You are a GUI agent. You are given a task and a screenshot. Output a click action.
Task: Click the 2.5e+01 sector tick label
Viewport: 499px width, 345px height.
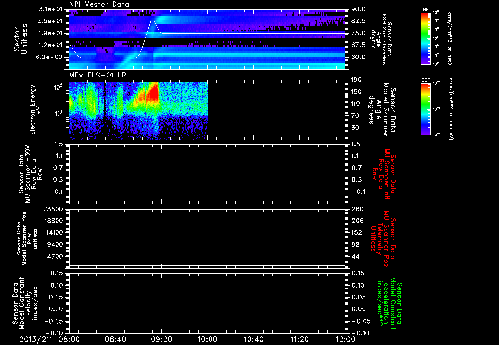[x=51, y=21]
